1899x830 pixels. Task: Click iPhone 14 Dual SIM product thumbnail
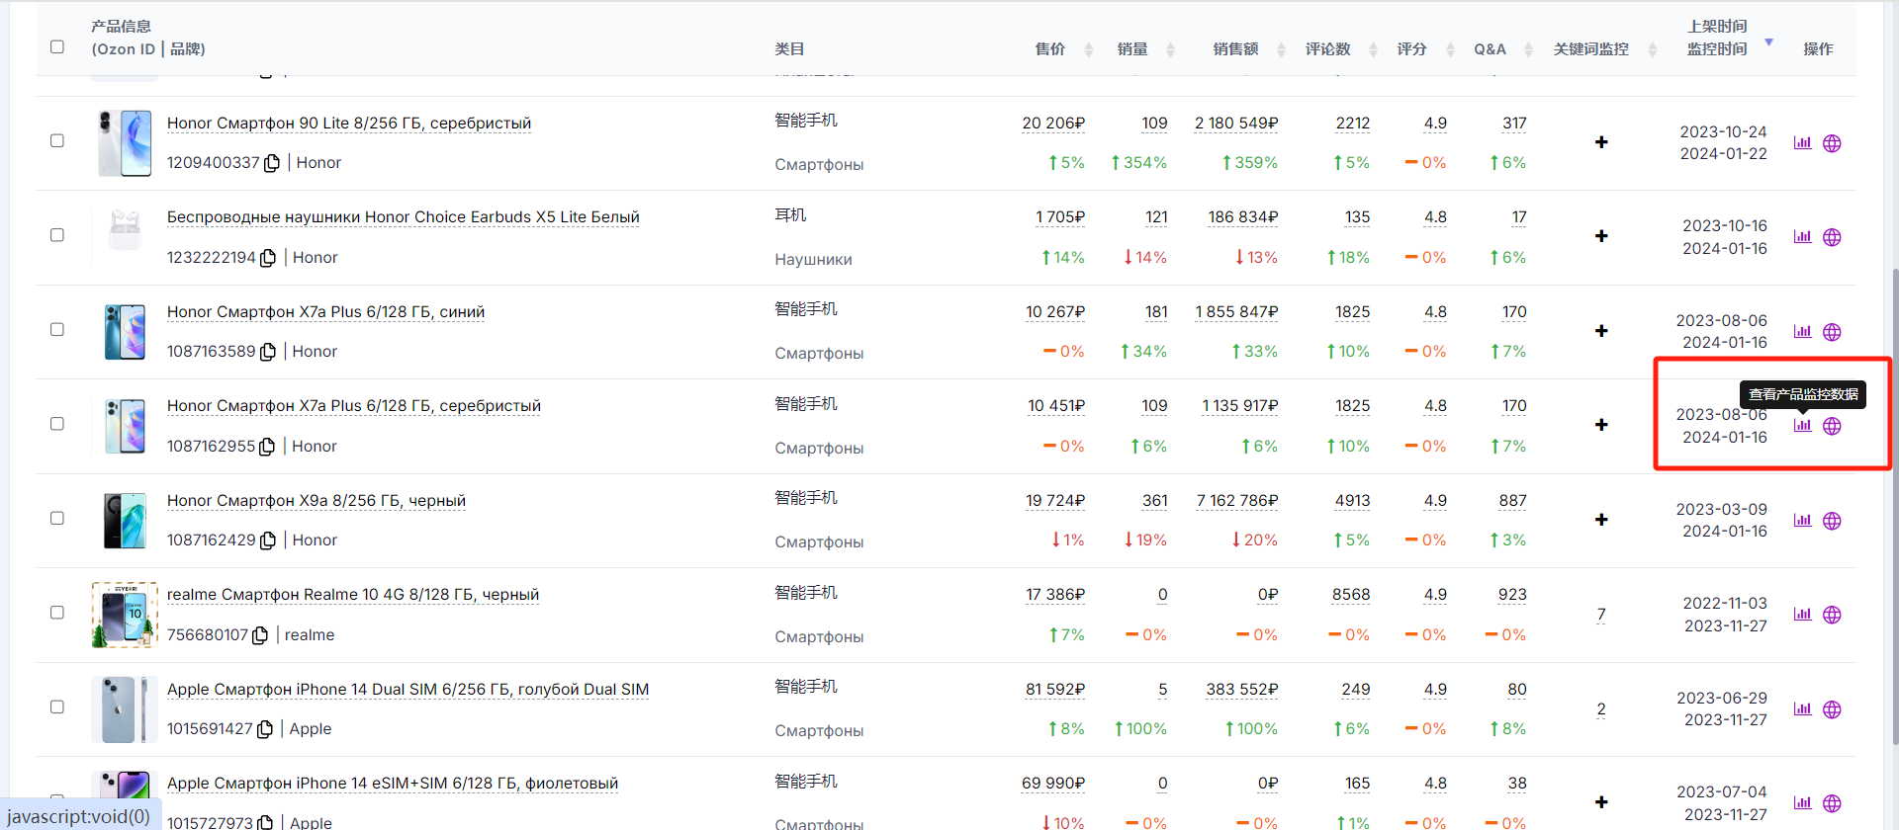[x=125, y=709]
